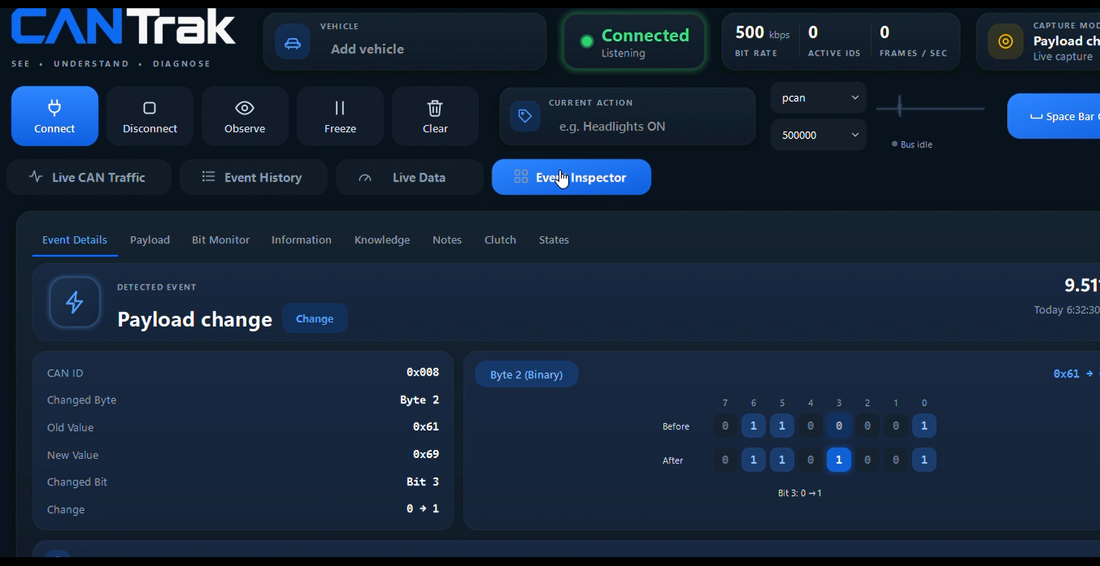Select the Event Inspector tab
Viewport: 1100px width, 566px height.
coord(571,177)
